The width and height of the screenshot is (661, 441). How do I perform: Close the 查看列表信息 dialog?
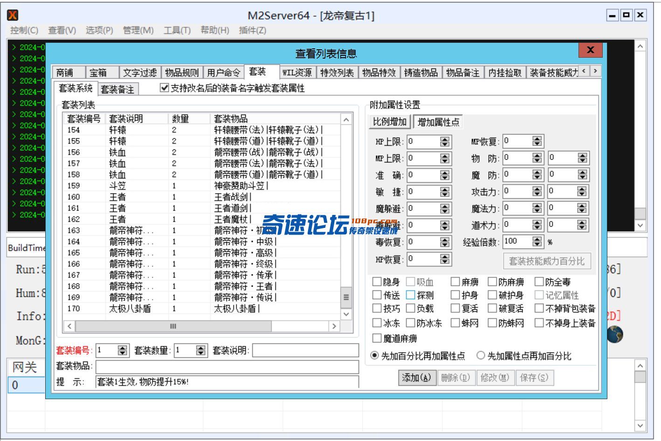pyautogui.click(x=590, y=50)
